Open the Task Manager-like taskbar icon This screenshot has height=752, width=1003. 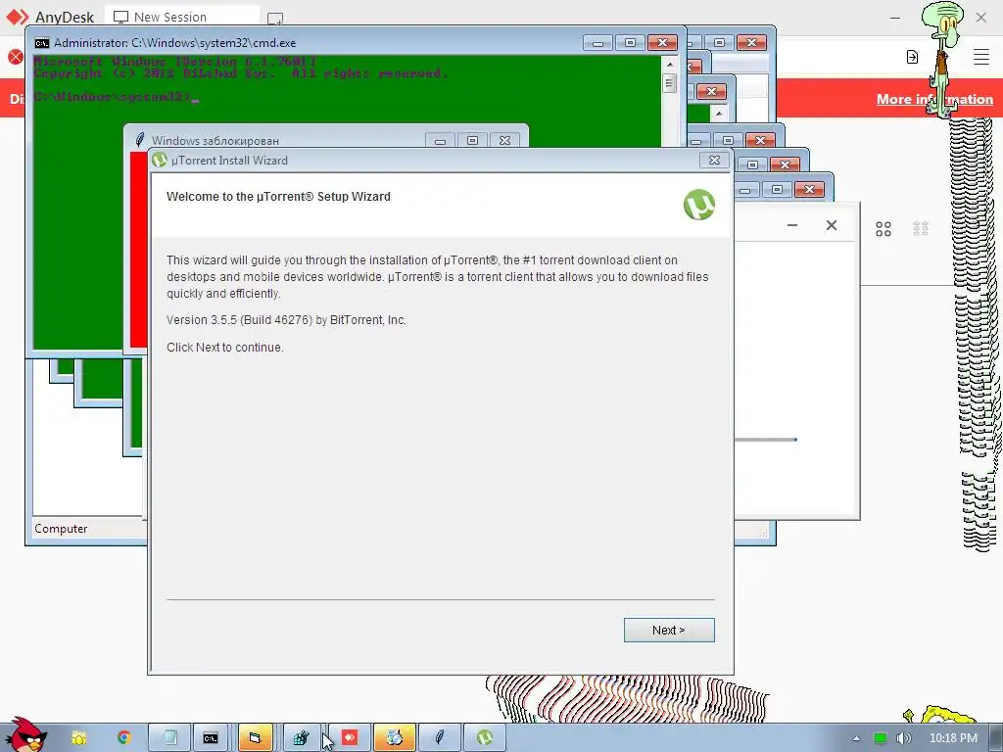coord(301,738)
